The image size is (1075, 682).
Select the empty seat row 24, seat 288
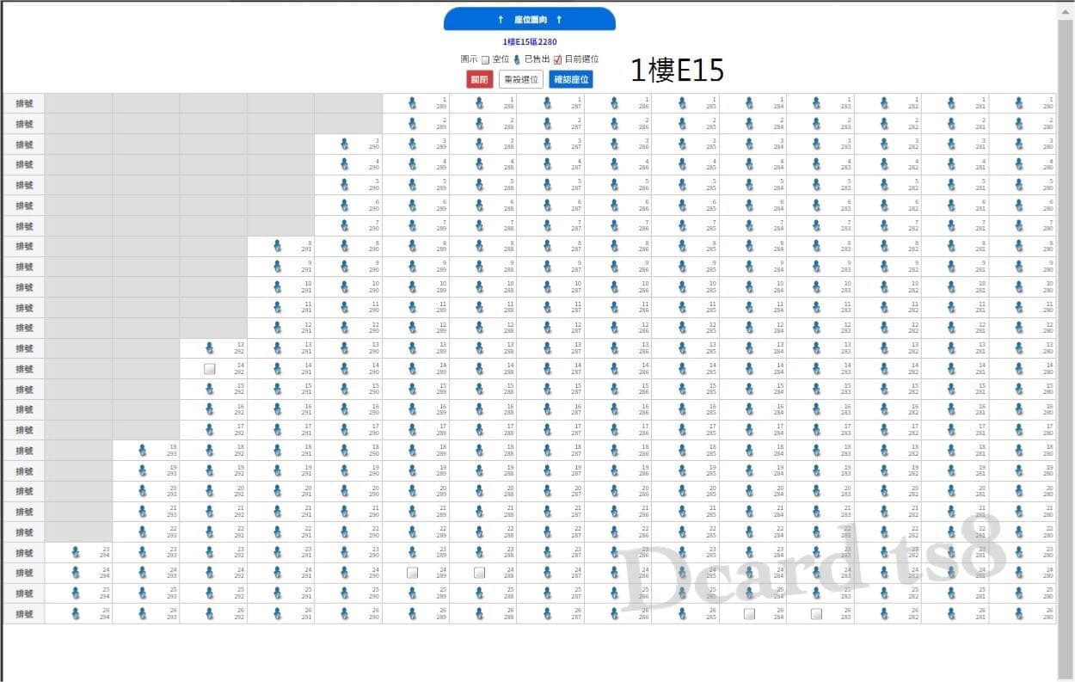pyautogui.click(x=479, y=573)
